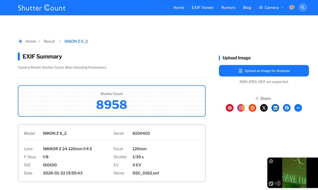Click the Instagram share icon

pos(241,108)
